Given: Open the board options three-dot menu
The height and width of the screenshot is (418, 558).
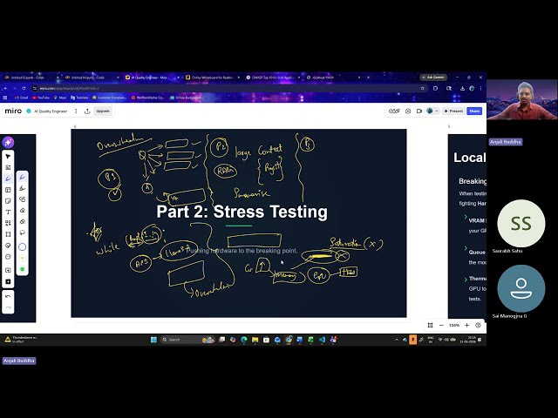Looking at the screenshot, I should [76, 111].
